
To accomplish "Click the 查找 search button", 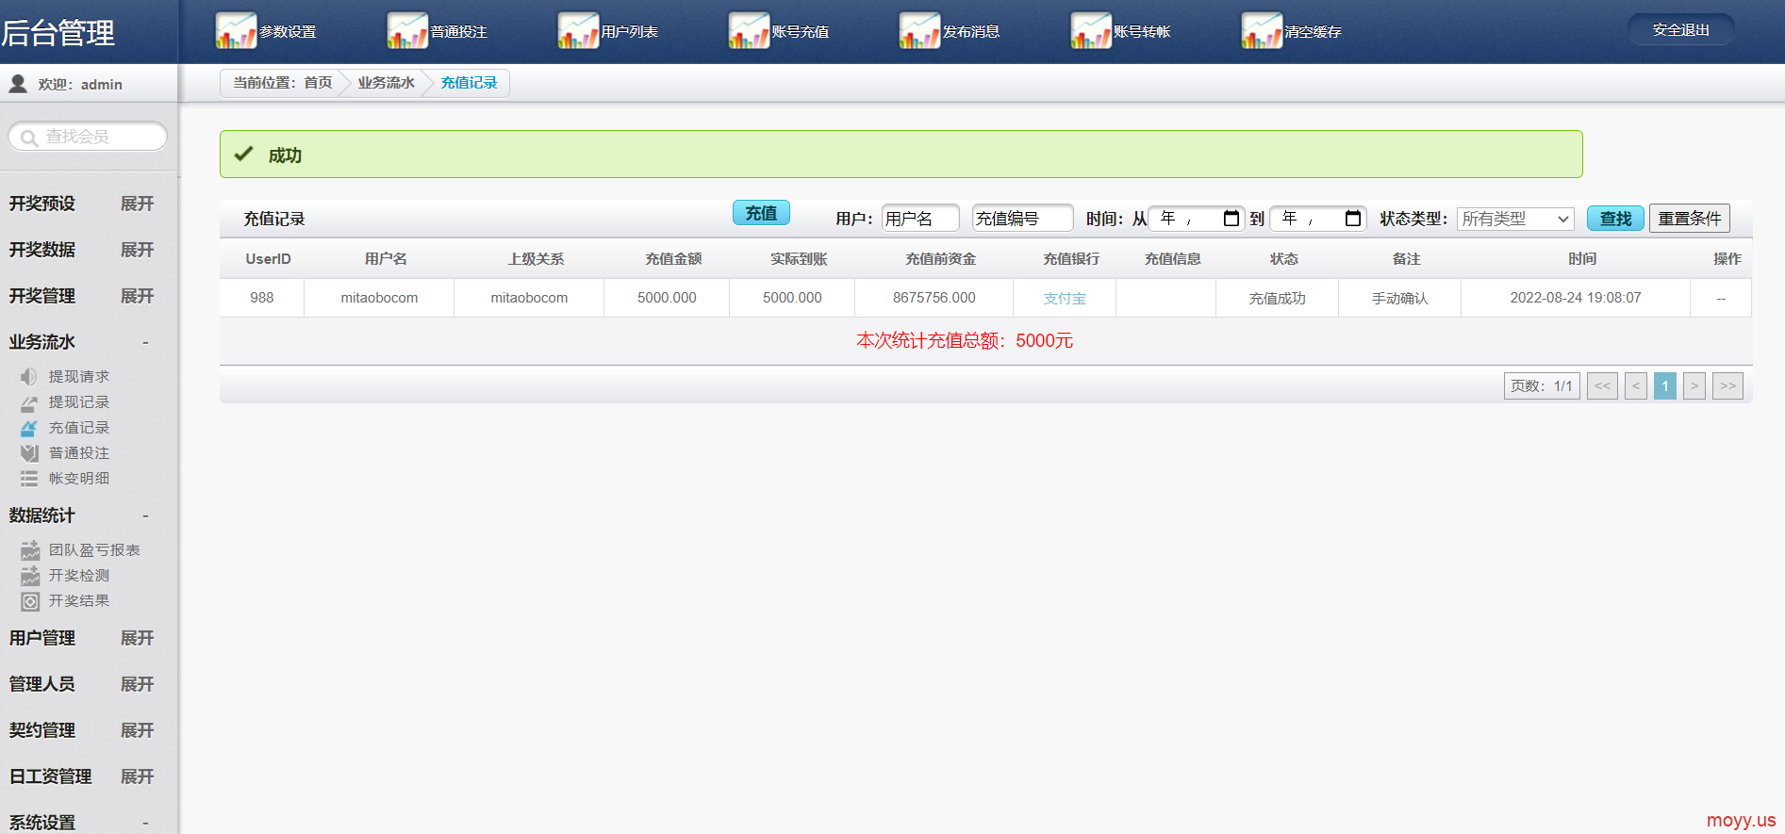I will (x=1615, y=219).
